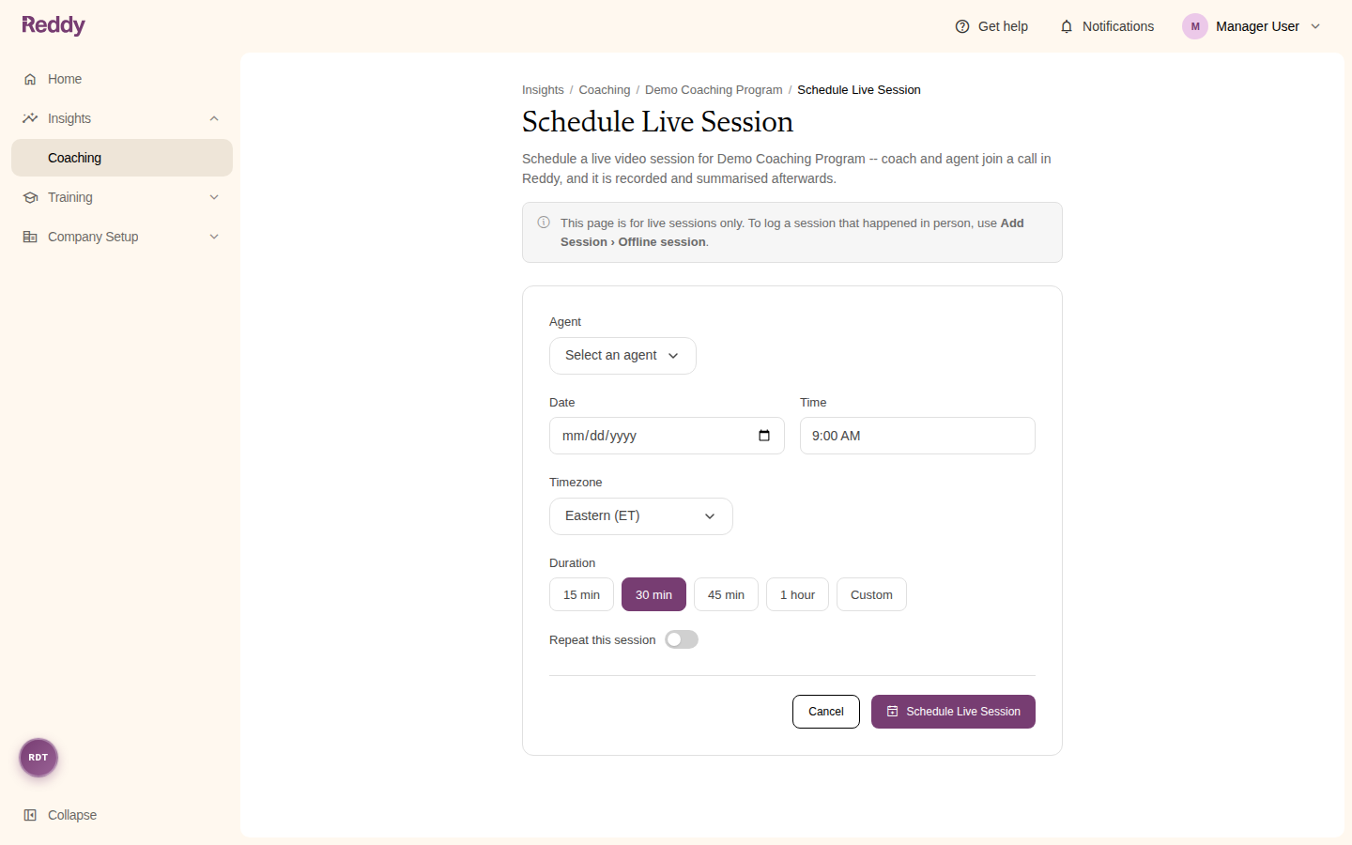1352x845 pixels.
Task: Open the Manager User menu chevron
Action: click(1315, 26)
